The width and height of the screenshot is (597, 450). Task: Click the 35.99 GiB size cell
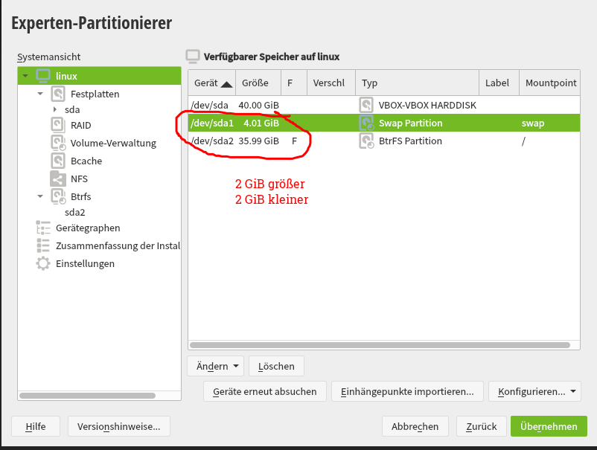[x=259, y=141]
